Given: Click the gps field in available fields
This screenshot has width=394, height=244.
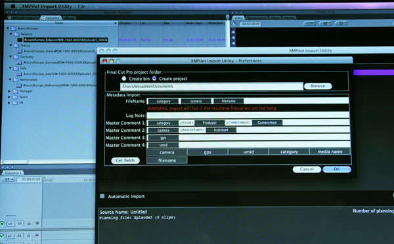Looking at the screenshot, I should pos(208,152).
